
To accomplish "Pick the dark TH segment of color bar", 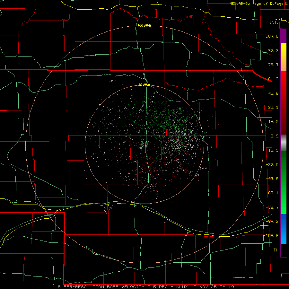I will coord(284,250).
